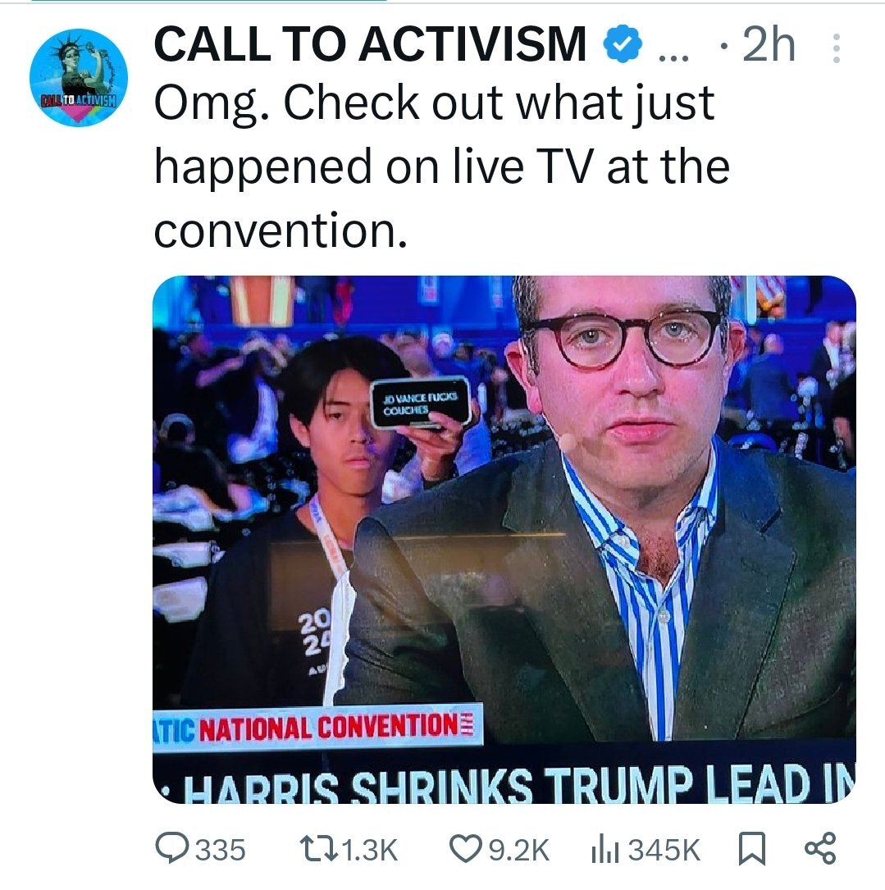885x890 pixels.
Task: Click the 2h timestamp link
Action: [x=768, y=44]
